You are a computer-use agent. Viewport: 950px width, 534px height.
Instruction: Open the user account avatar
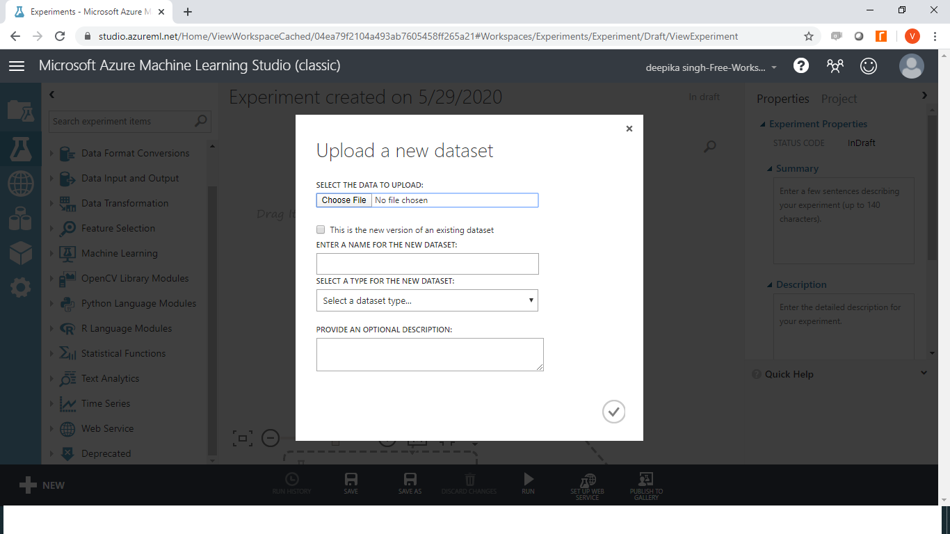(x=911, y=66)
